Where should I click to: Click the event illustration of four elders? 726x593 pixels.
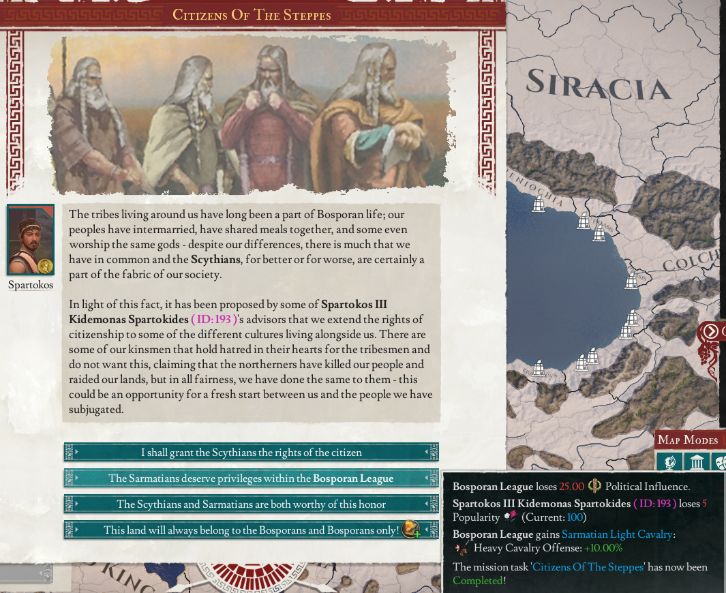point(252,115)
